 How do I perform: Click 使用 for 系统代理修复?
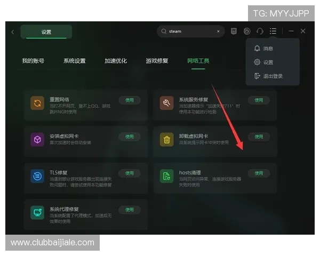coord(130,210)
